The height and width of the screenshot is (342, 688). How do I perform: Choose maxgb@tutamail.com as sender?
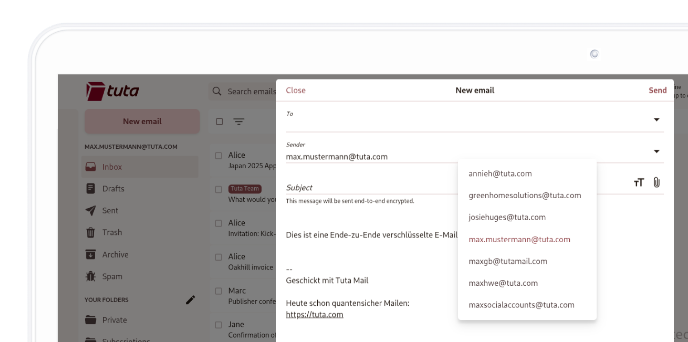point(527,261)
